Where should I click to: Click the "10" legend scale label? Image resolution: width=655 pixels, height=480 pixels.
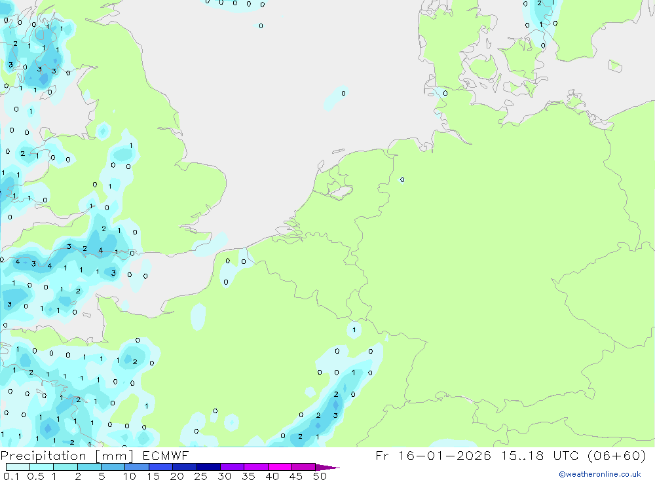(x=130, y=476)
